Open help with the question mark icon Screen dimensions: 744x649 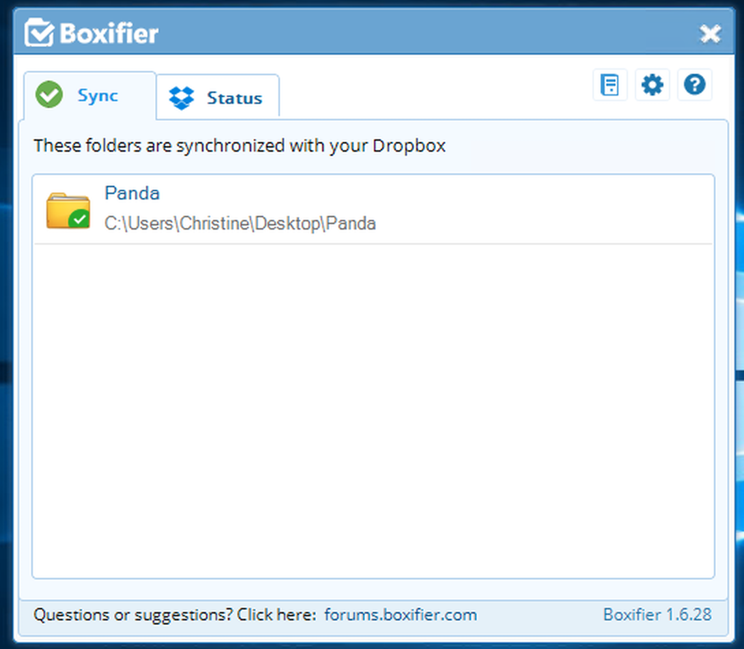tap(694, 85)
